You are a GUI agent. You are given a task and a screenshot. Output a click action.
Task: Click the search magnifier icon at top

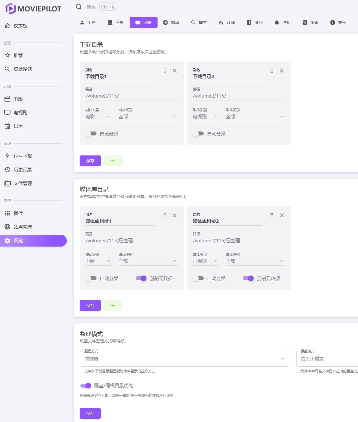[79, 7]
